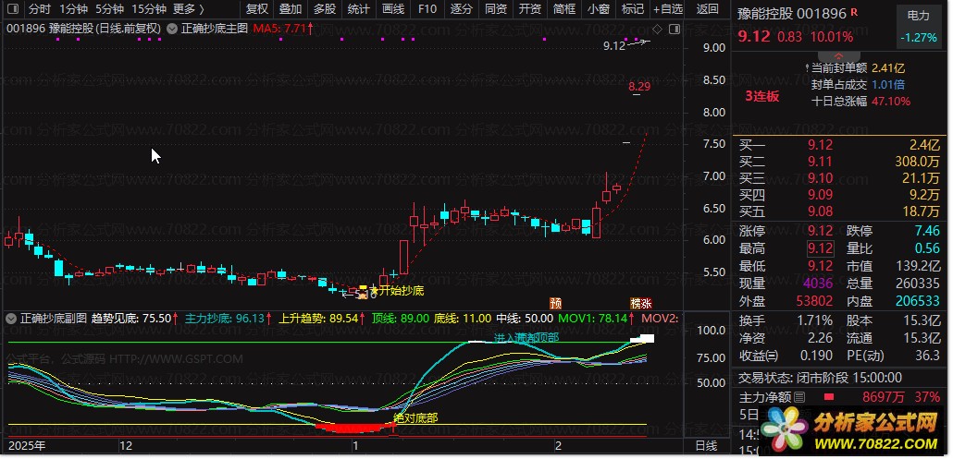Screen dimensions: 953x459
Task: Click the 同资 toolbar button
Action: point(496,9)
